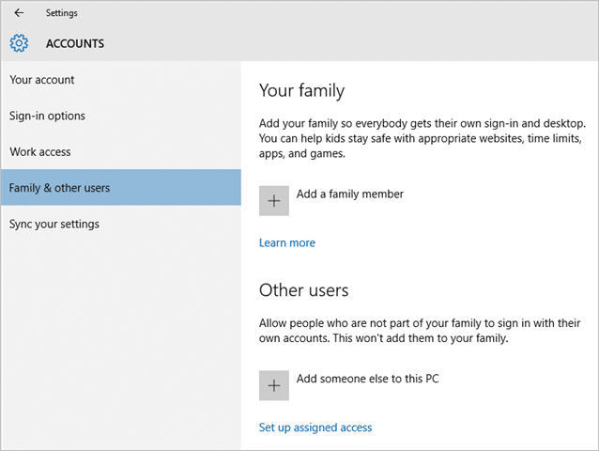The image size is (599, 451).
Task: Select Family & other users in sidebar
Action: pos(60,188)
